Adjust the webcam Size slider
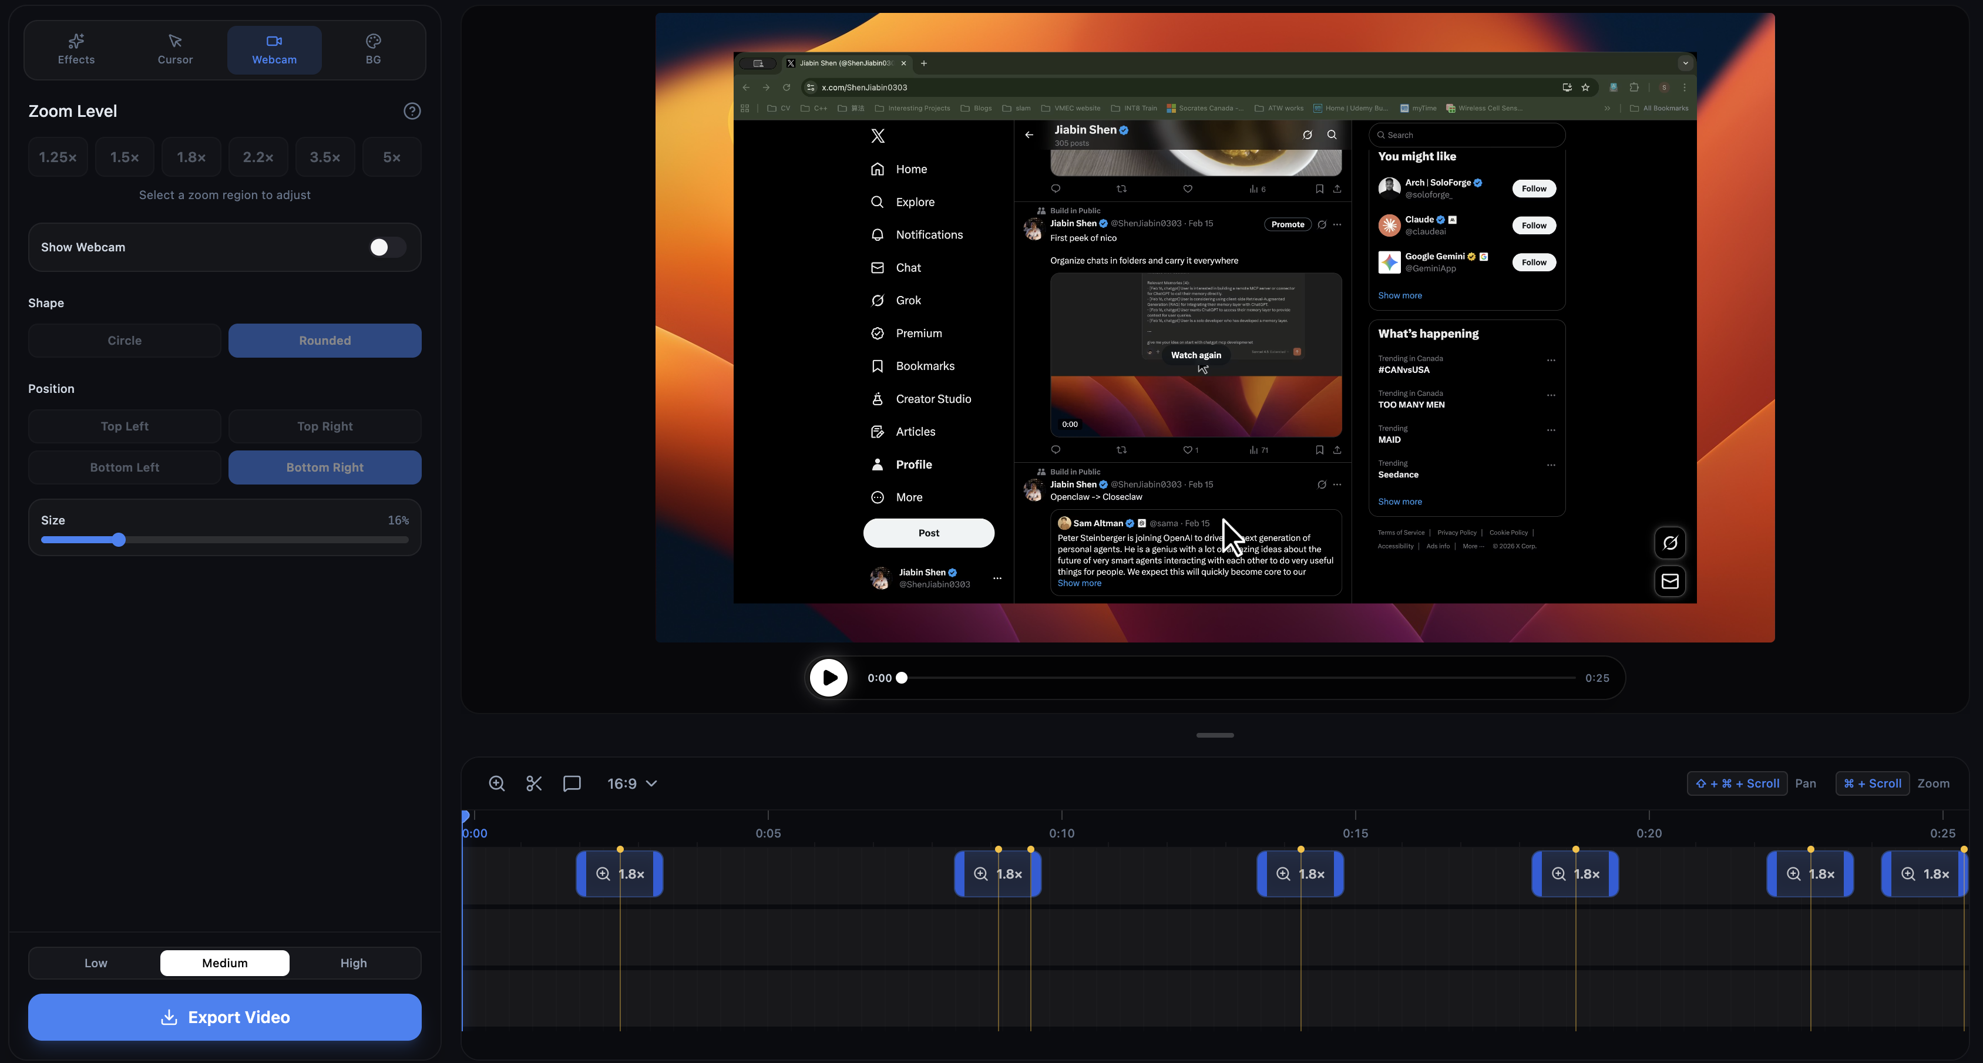 pyautogui.click(x=119, y=540)
